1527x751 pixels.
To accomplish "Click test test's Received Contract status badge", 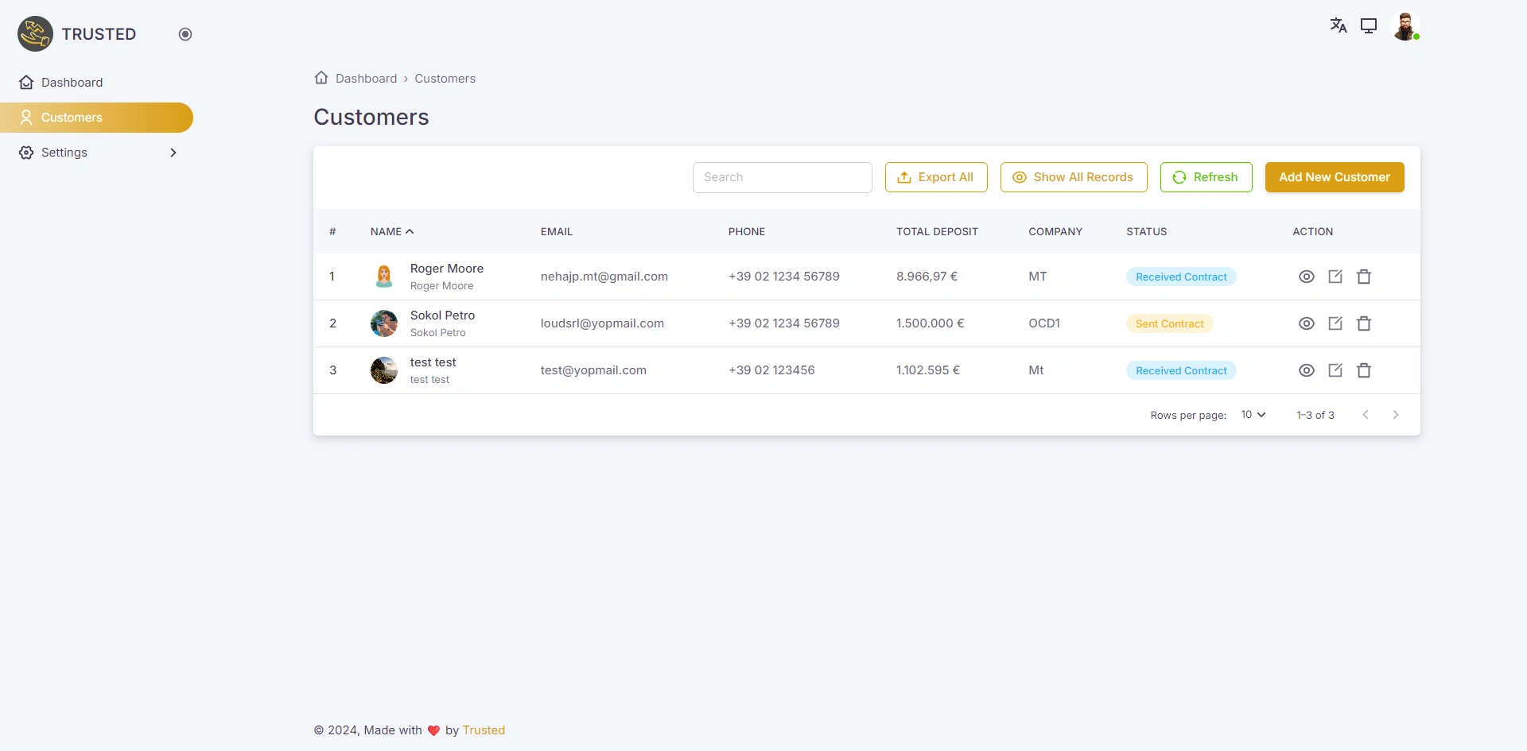I will tap(1181, 370).
